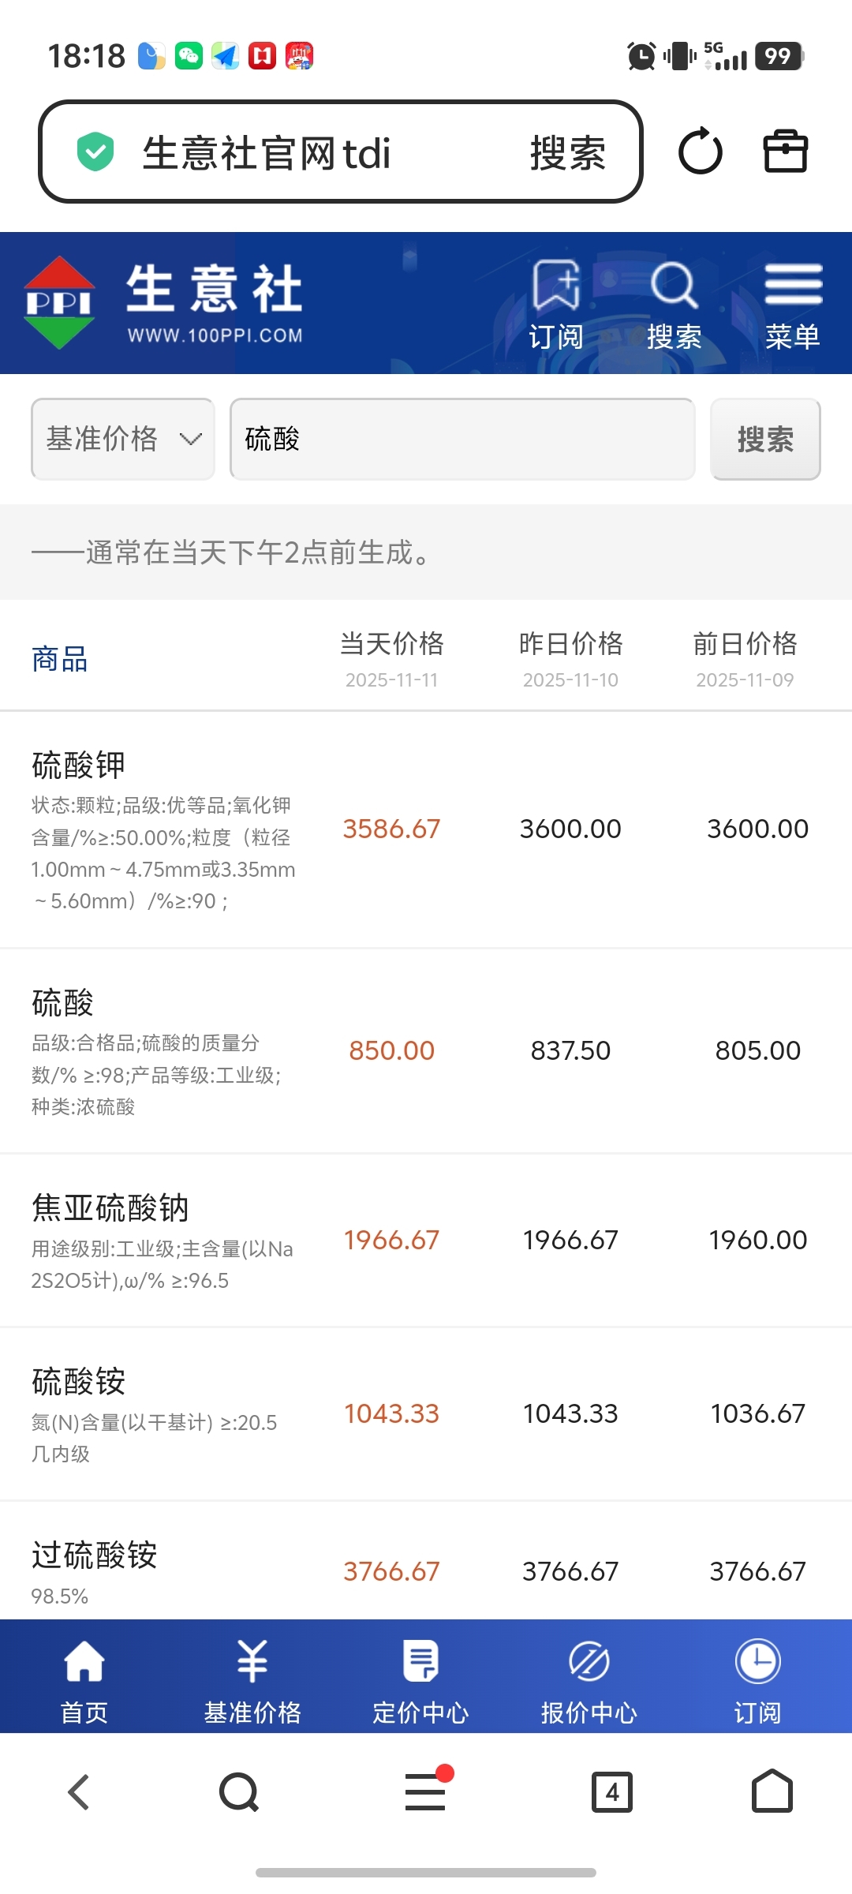Click the 硫酸 search input field
Image resolution: width=852 pixels, height=1894 pixels.
pos(462,439)
